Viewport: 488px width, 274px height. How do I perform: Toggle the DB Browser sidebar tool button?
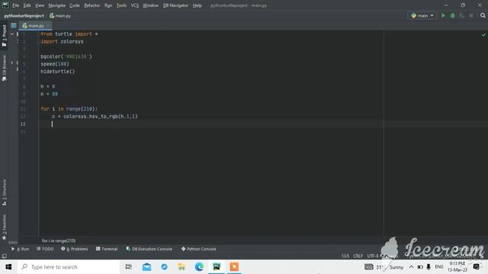[4, 68]
